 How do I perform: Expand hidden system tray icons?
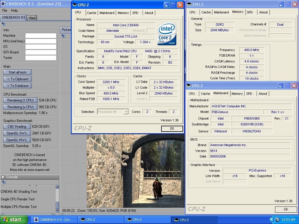(272, 220)
